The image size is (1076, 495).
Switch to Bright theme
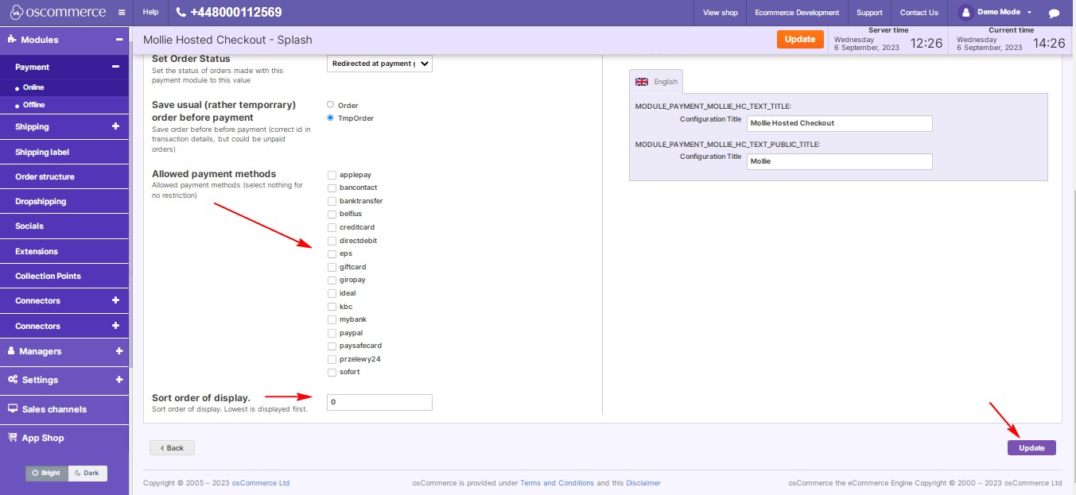point(47,473)
